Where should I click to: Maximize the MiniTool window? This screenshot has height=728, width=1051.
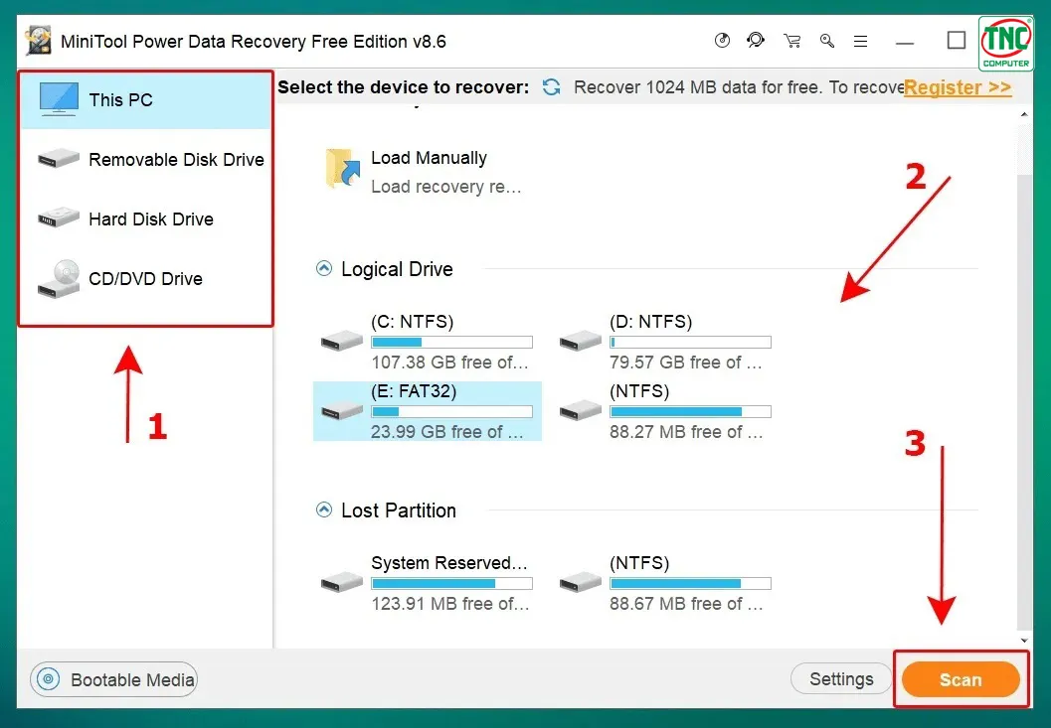click(x=957, y=41)
